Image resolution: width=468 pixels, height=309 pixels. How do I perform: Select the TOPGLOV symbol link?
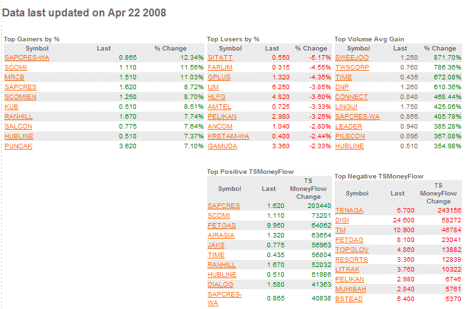[x=351, y=249]
